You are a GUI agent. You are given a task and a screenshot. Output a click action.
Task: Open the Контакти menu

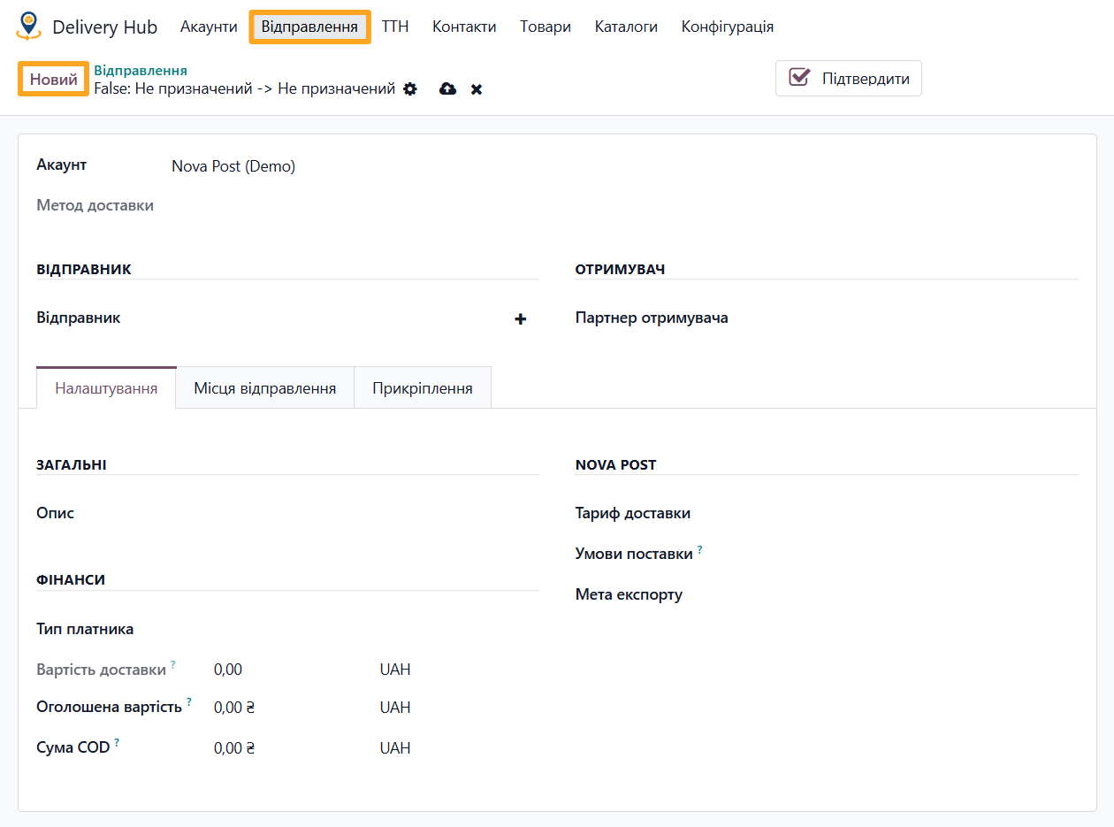464,27
